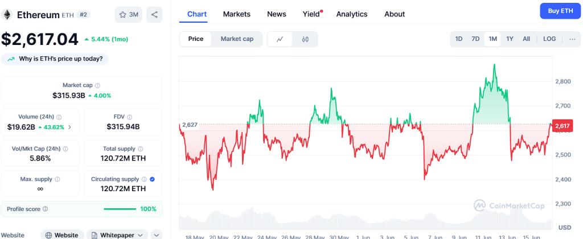Click info icon next to FDV

pyautogui.click(x=129, y=117)
